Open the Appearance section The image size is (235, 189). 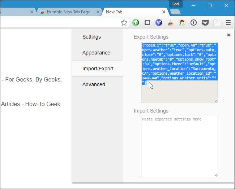96,53
